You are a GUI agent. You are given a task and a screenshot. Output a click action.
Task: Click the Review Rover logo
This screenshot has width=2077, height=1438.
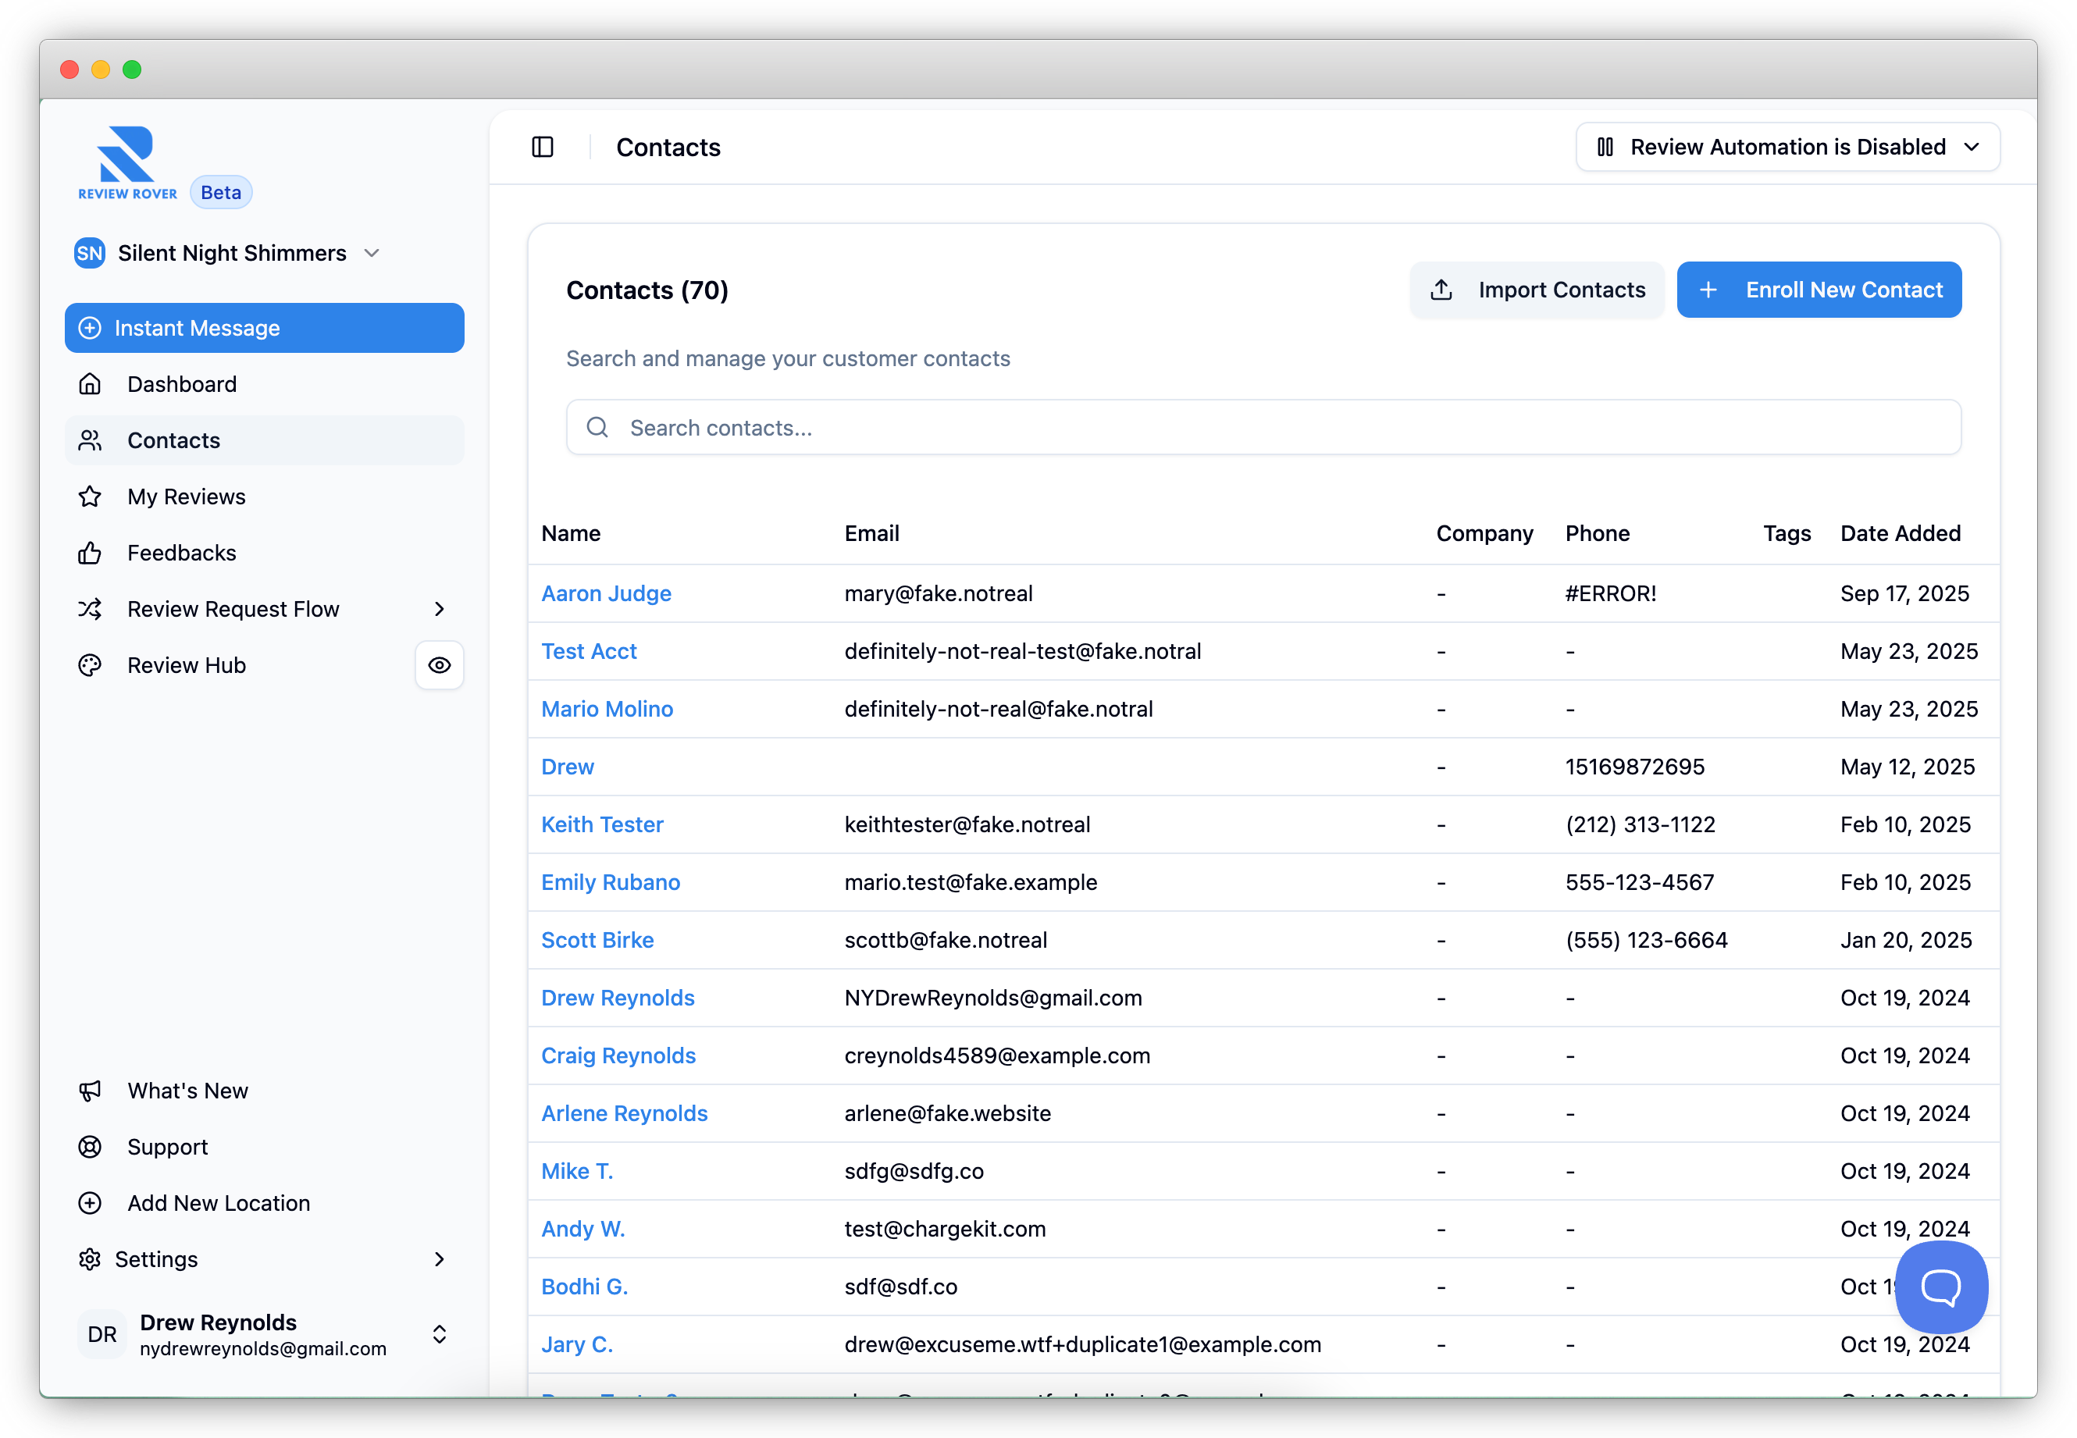point(127,162)
